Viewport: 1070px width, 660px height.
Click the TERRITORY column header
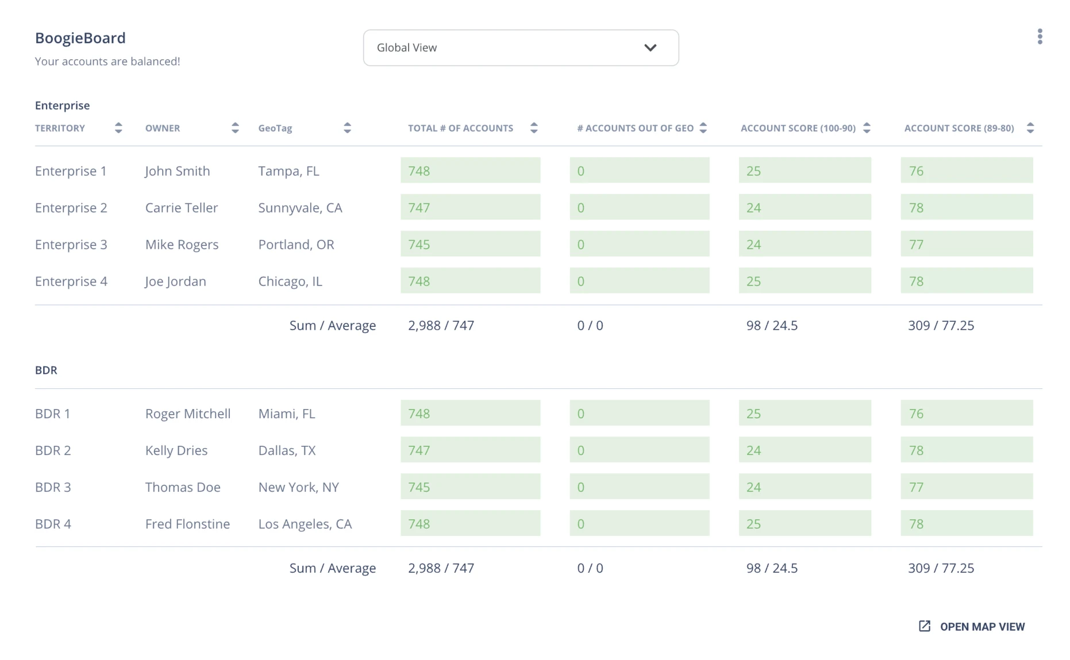(x=60, y=128)
